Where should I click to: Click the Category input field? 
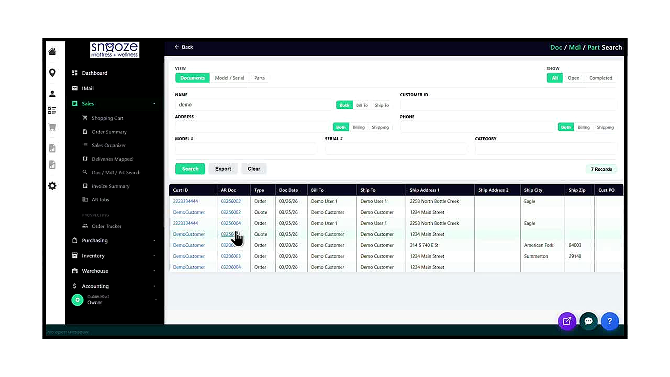click(546, 149)
